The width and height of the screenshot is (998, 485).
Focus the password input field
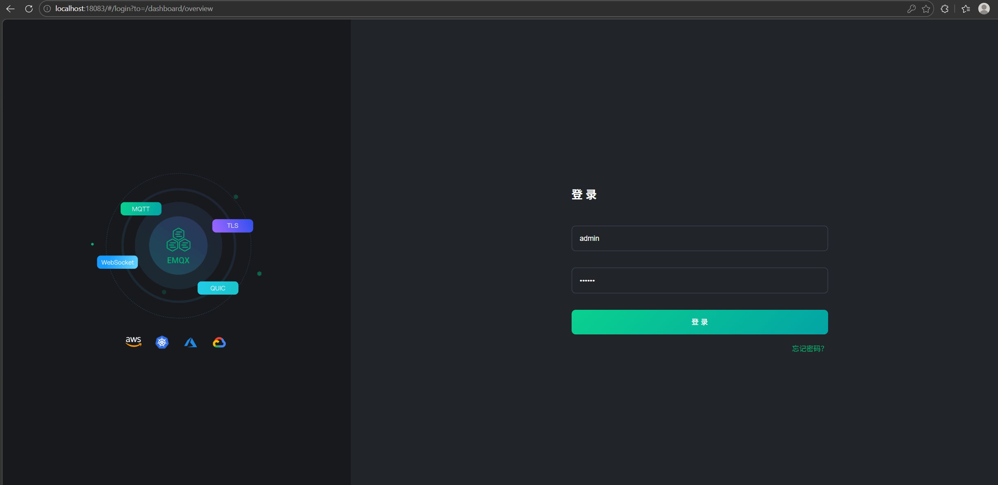tap(699, 281)
